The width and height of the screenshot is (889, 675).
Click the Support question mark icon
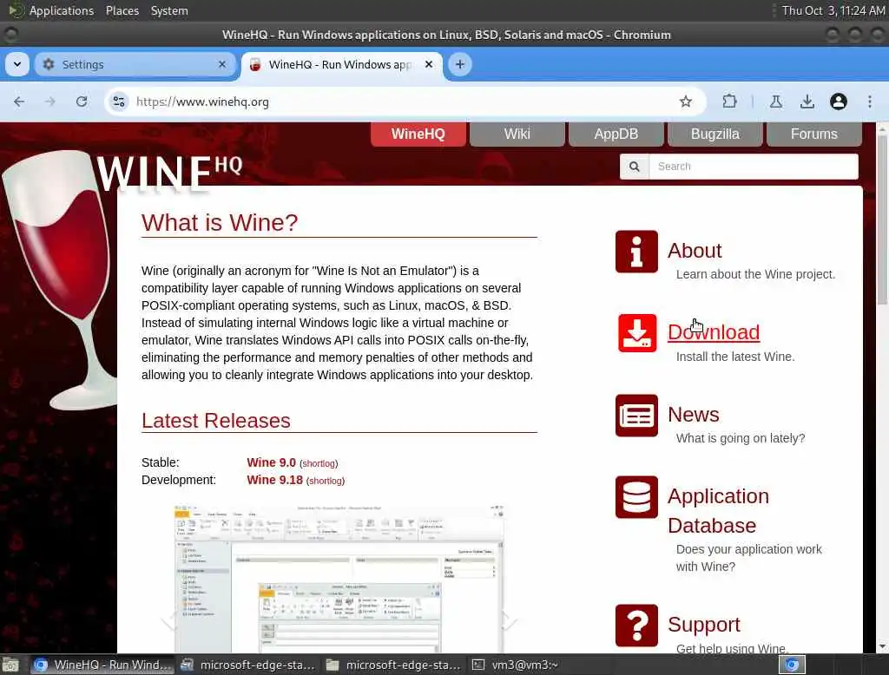tap(636, 626)
